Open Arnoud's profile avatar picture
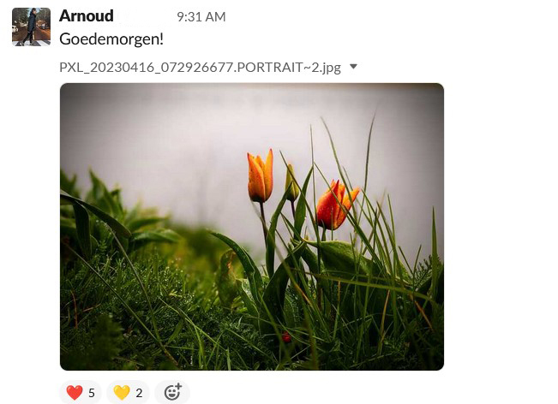This screenshot has width=558, height=404. (32, 27)
